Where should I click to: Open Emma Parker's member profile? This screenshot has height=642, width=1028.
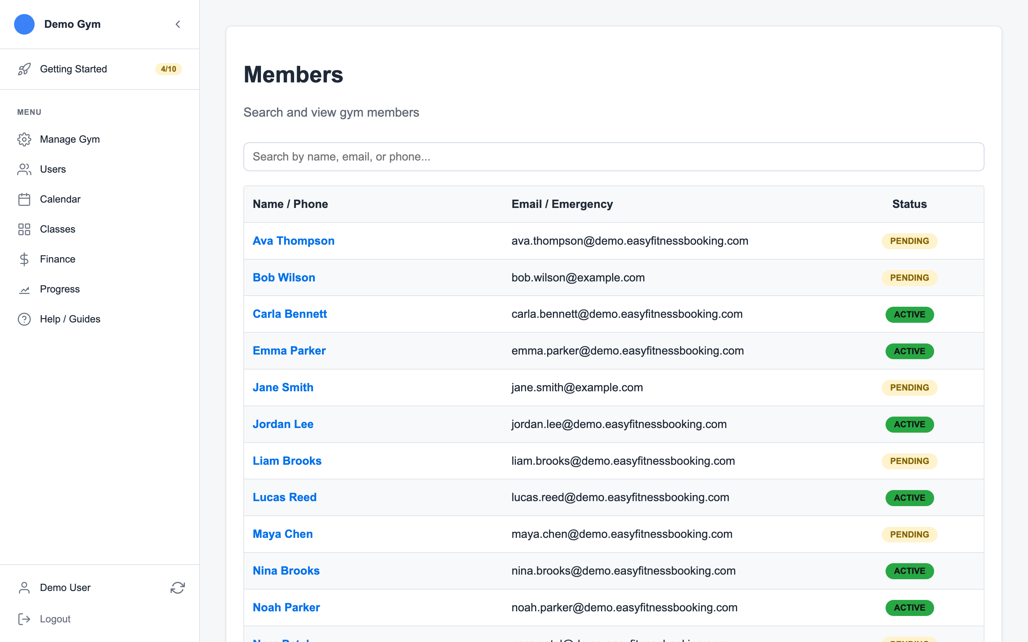[x=289, y=351]
